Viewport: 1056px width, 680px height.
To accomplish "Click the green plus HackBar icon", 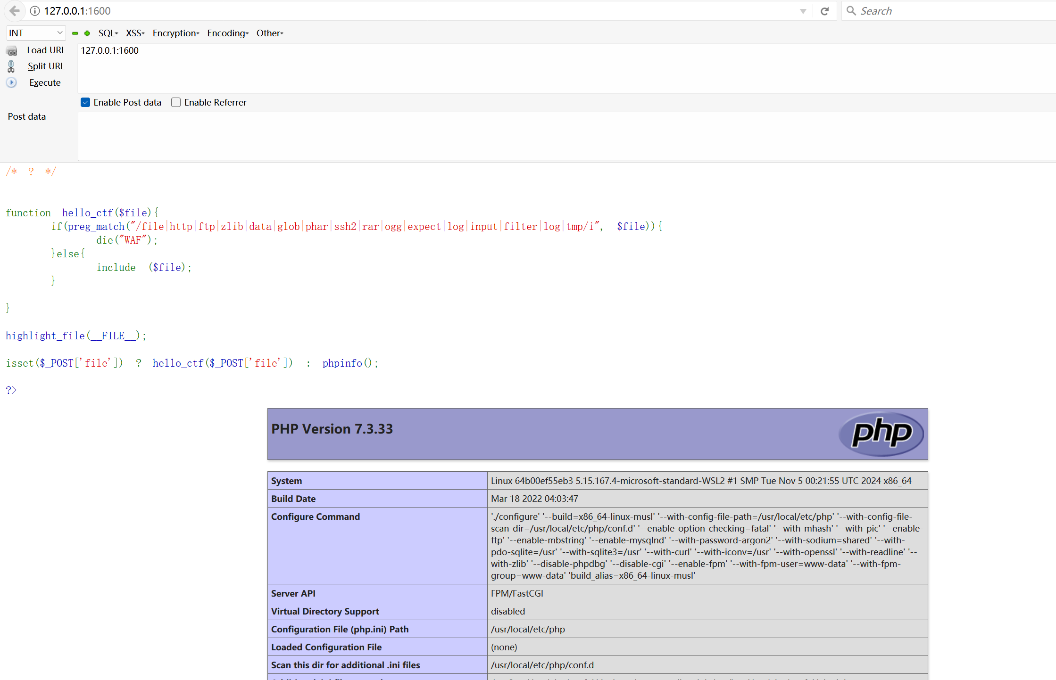I will (87, 33).
